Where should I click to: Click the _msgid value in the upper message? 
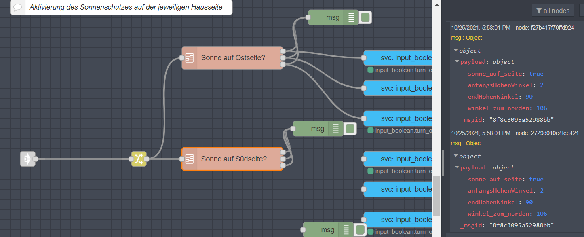point(521,120)
